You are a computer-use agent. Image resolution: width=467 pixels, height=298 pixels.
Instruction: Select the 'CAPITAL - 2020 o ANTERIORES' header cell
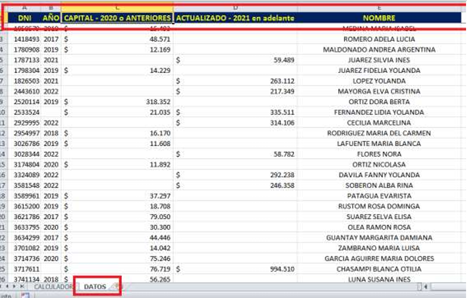(117, 18)
